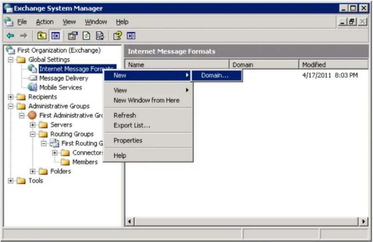Click the horizontal scrollbar right arrow
The height and width of the screenshot is (242, 373).
pos(363,221)
